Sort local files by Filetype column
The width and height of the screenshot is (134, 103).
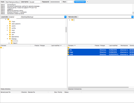click(45, 45)
